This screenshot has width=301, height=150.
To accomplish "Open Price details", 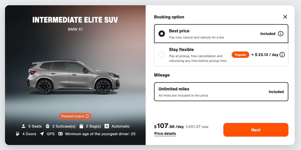I will tap(165, 133).
